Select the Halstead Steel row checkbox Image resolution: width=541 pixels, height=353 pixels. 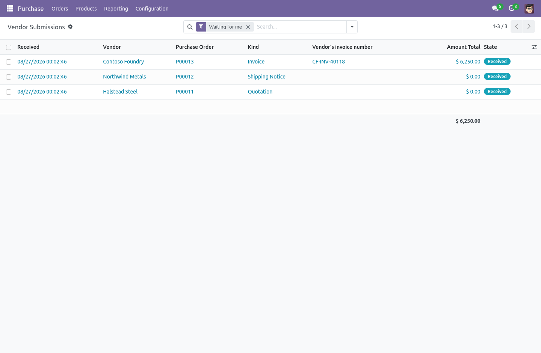[9, 92]
